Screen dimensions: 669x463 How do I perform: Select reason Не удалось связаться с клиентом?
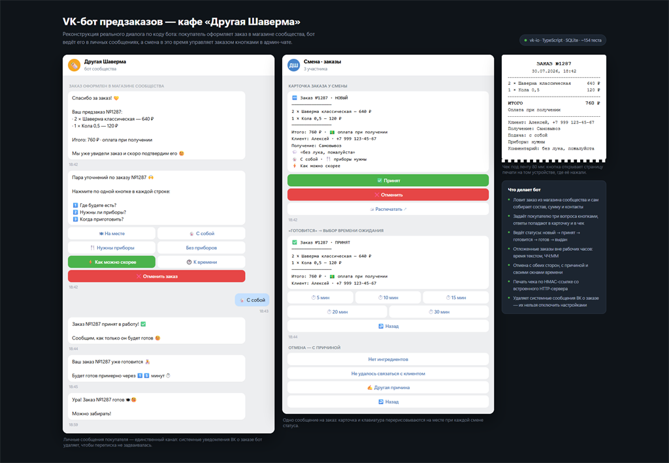pos(388,373)
